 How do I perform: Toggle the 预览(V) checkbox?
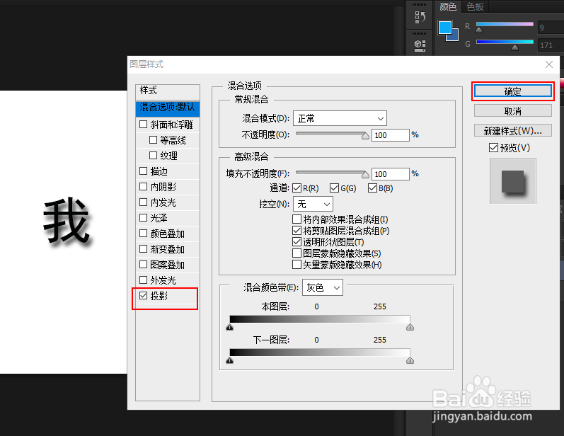(x=493, y=147)
